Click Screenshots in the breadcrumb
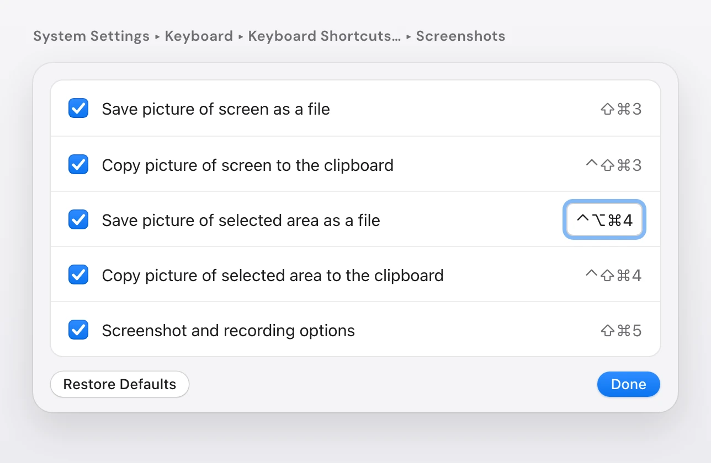The width and height of the screenshot is (711, 463). 460,36
